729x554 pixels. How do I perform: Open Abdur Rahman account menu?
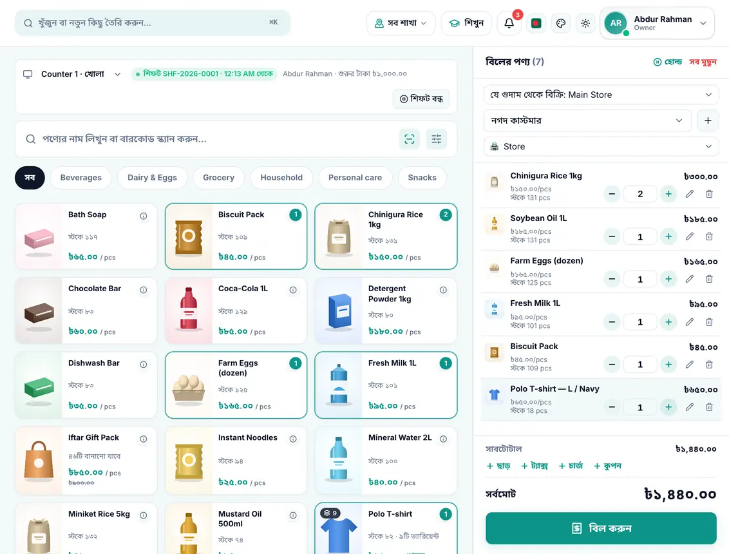click(x=658, y=23)
